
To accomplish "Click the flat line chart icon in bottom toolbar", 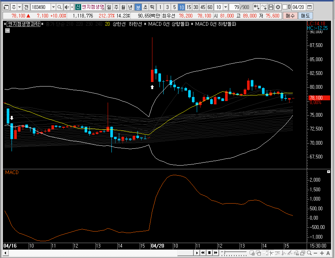I will (x=278, y=253).
